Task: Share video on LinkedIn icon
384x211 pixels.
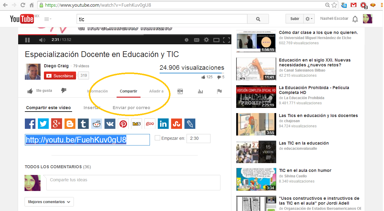Action: (163, 124)
